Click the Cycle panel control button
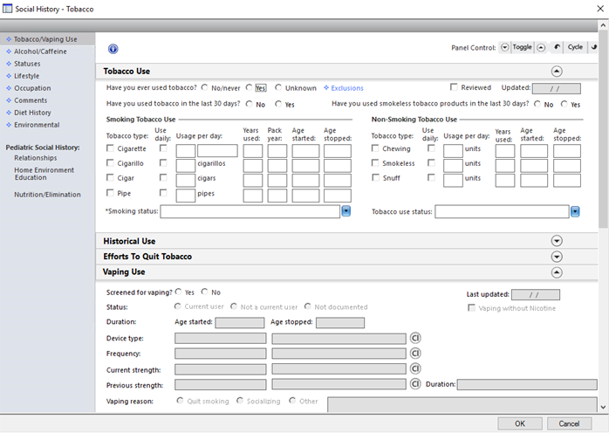Image resolution: width=609 pixels, height=433 pixels. (575, 47)
